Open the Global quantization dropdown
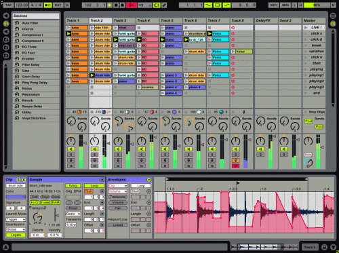The image size is (339, 253). (x=16, y=229)
